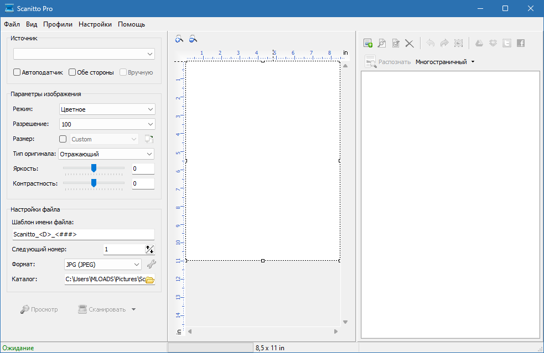Click the Многостраничный mode button
The height and width of the screenshot is (353, 544).
[441, 62]
